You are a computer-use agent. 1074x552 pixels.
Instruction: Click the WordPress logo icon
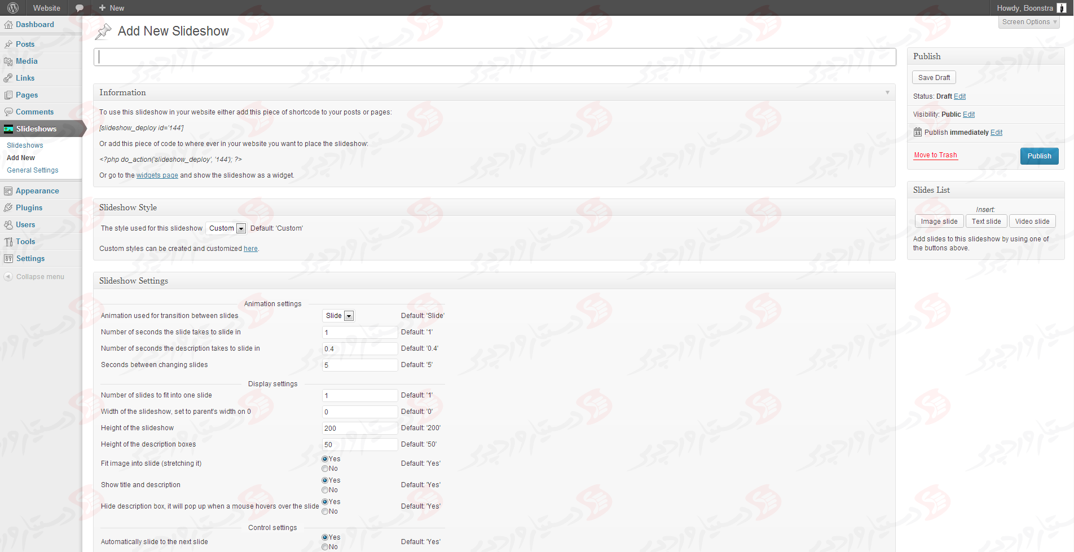click(x=13, y=8)
